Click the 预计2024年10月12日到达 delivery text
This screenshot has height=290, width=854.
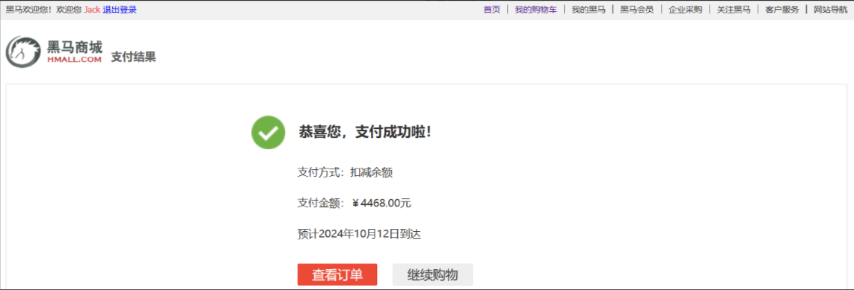[359, 234]
